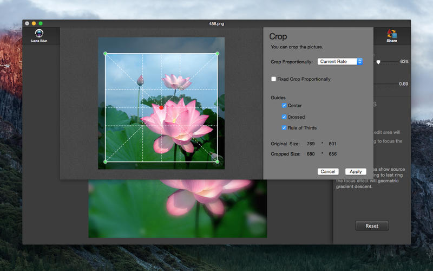Select the top-right green crop handle
The height and width of the screenshot is (271, 433).
tap(218, 53)
